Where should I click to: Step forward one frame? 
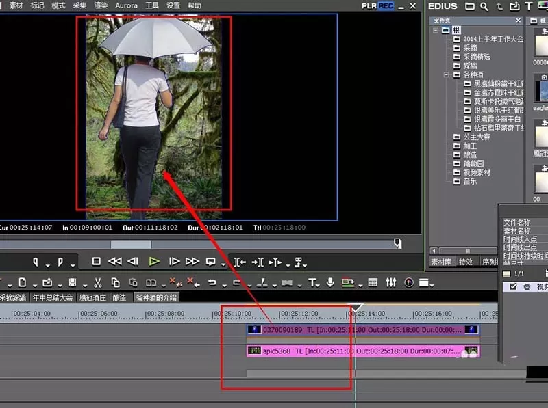point(174,261)
